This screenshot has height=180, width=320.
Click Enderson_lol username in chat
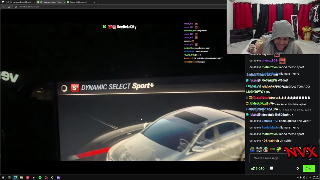[259, 103]
